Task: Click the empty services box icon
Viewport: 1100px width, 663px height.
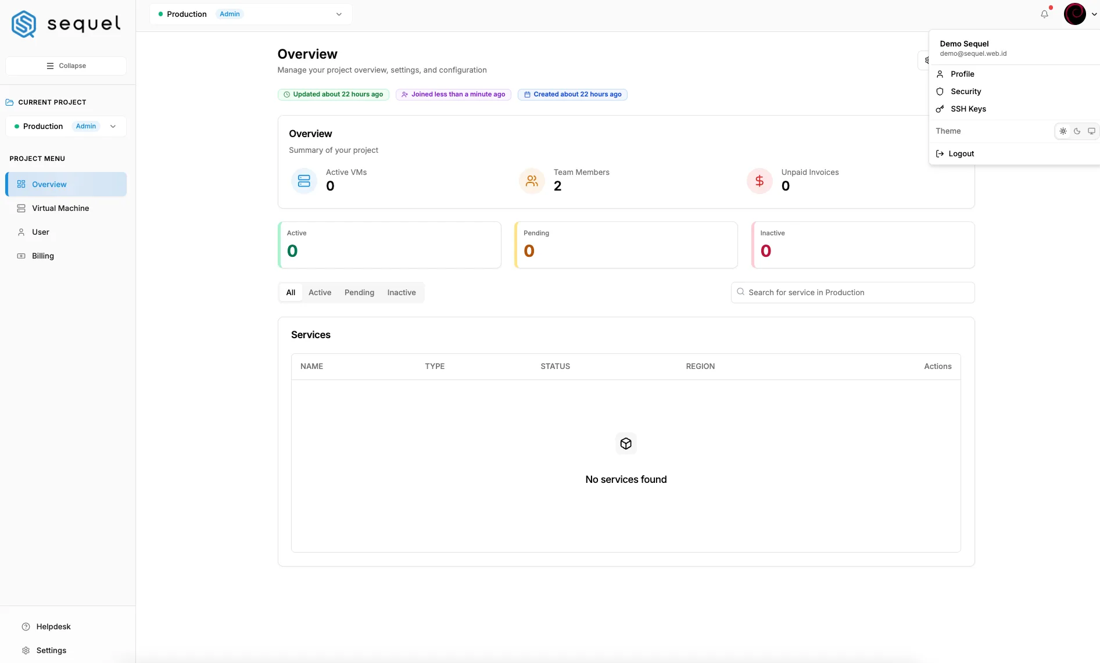Action: point(626,444)
